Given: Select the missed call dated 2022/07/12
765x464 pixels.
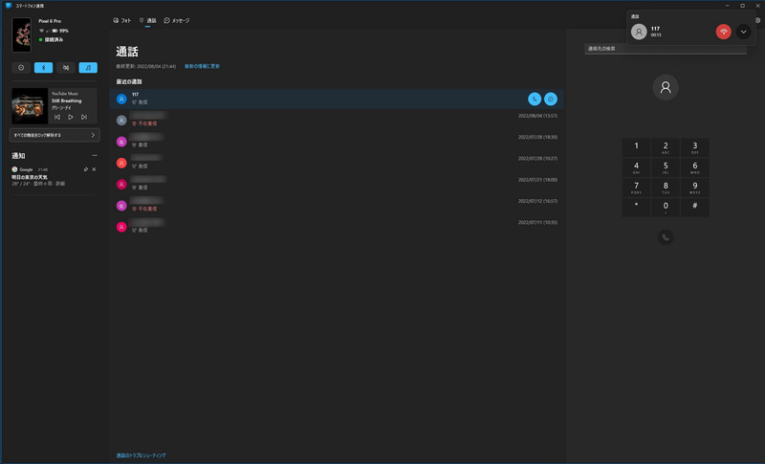Looking at the screenshot, I should coord(337,206).
